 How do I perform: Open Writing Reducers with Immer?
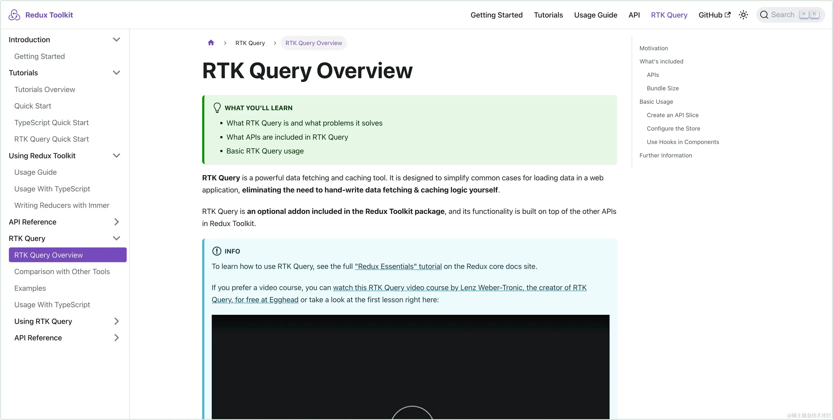pyautogui.click(x=62, y=205)
